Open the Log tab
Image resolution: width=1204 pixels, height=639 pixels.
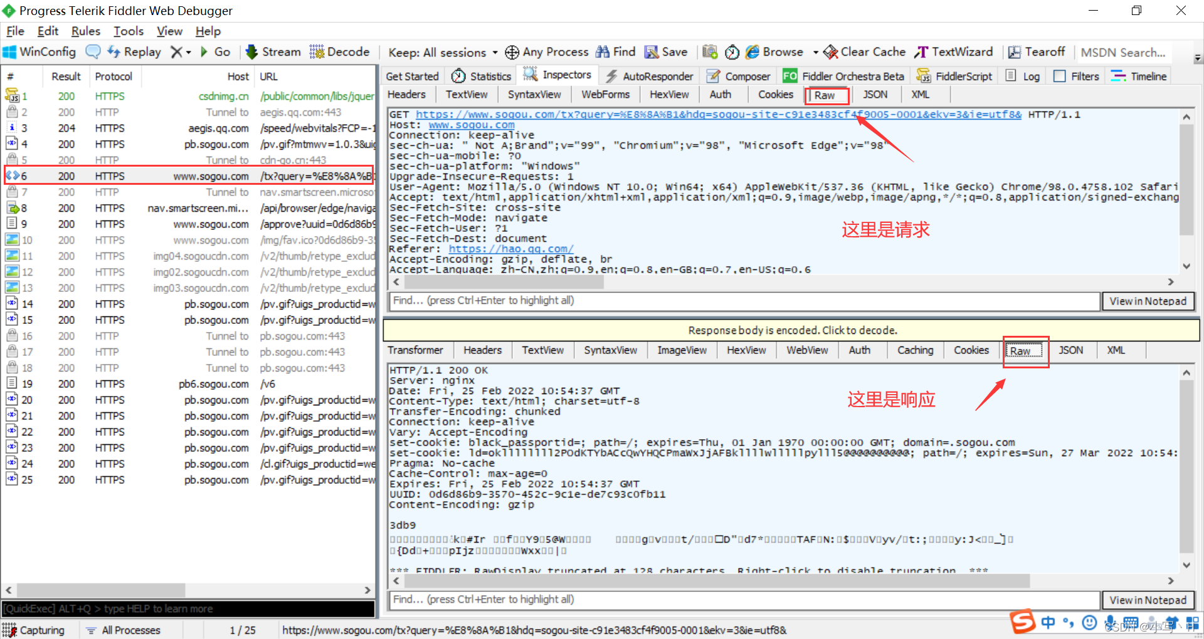click(1023, 76)
